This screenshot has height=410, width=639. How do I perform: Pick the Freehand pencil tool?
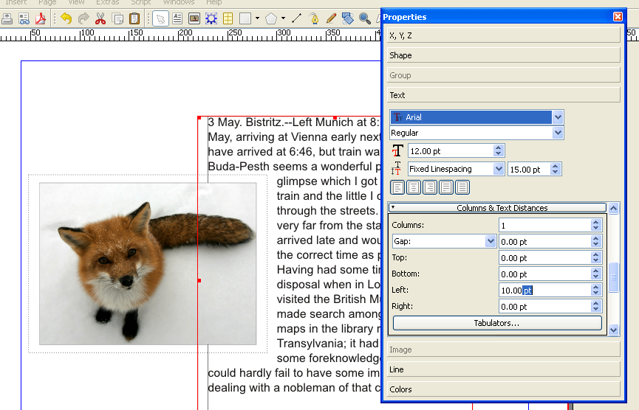point(331,18)
